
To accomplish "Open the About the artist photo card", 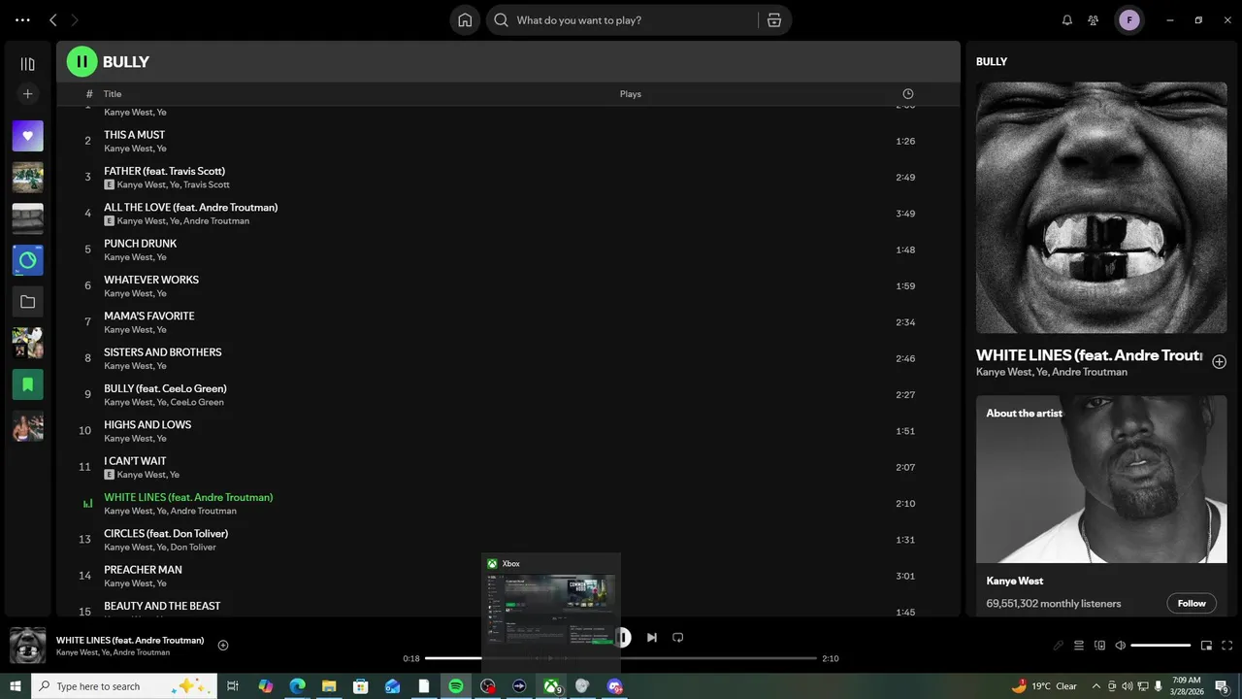I will tap(1101, 479).
